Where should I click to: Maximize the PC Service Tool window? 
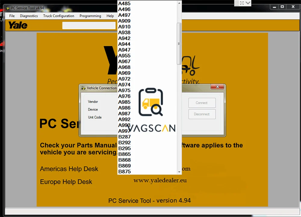tap(282, 7)
